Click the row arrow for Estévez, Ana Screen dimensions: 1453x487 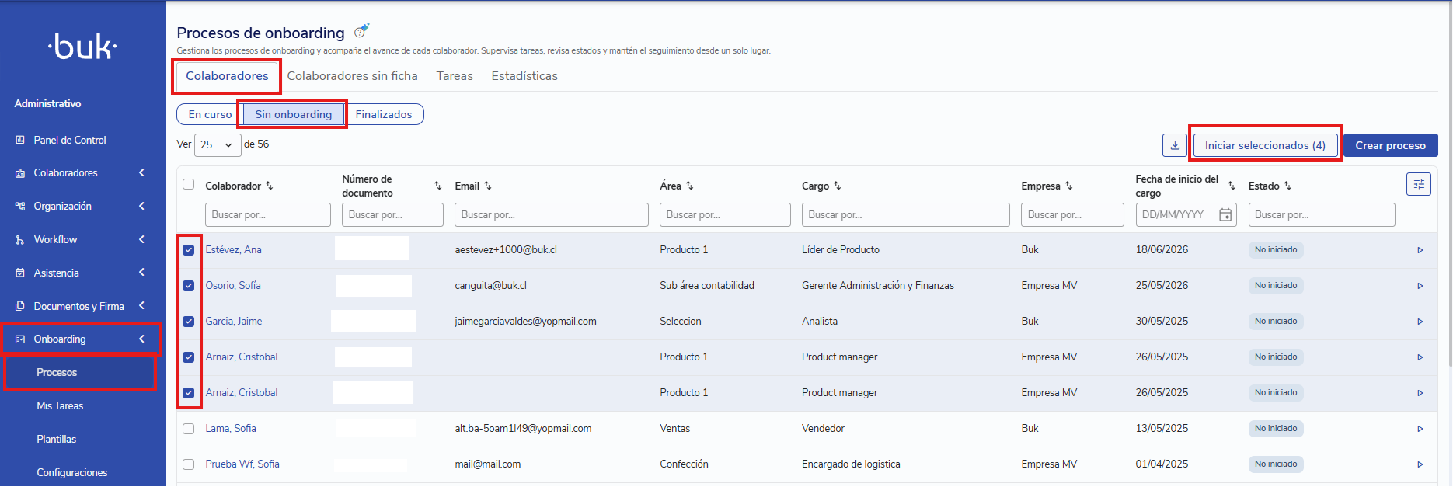click(1420, 250)
